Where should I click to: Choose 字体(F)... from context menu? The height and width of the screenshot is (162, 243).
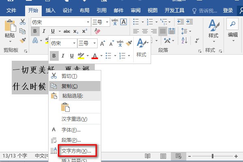75,130
